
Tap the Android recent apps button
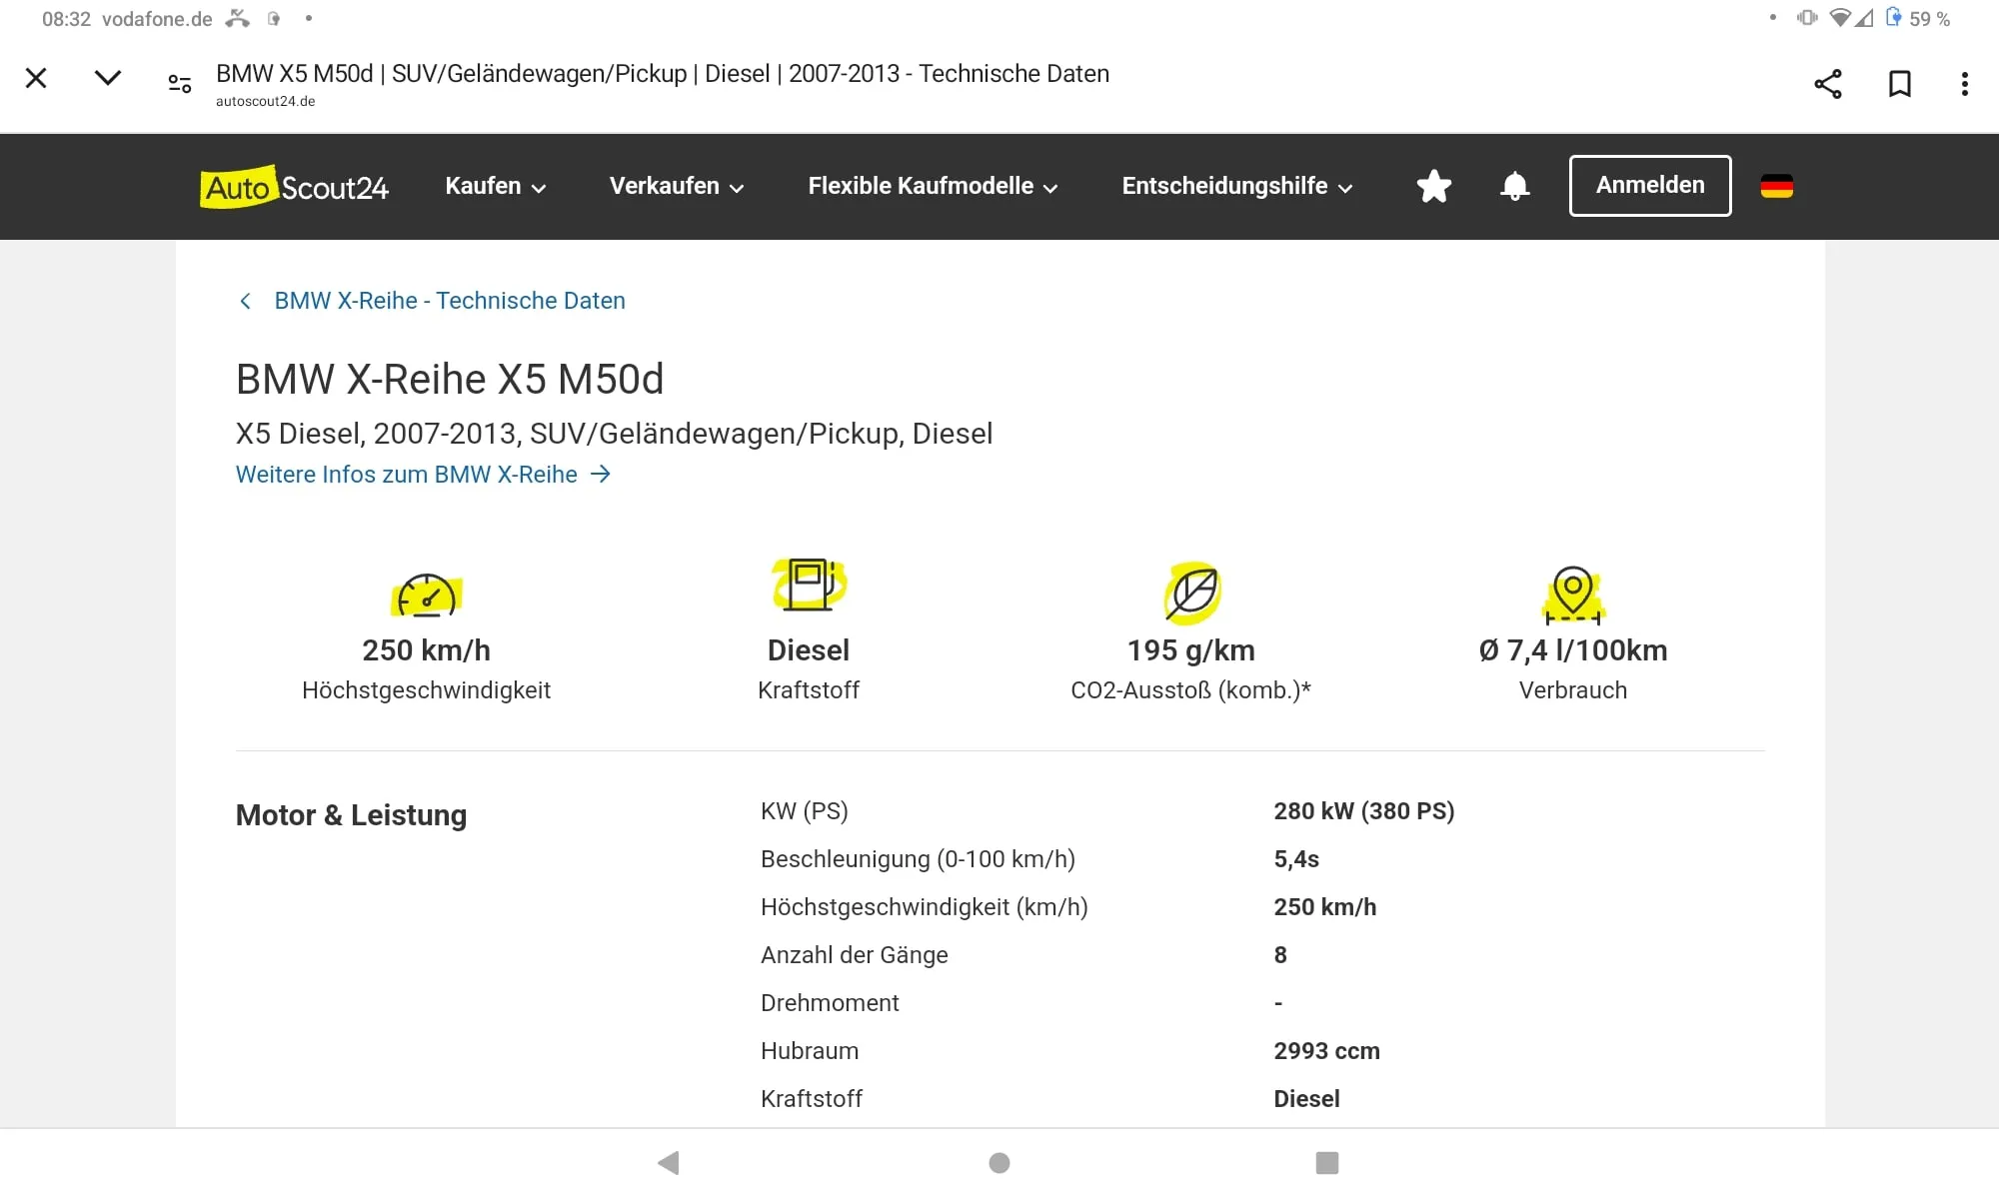(1327, 1163)
